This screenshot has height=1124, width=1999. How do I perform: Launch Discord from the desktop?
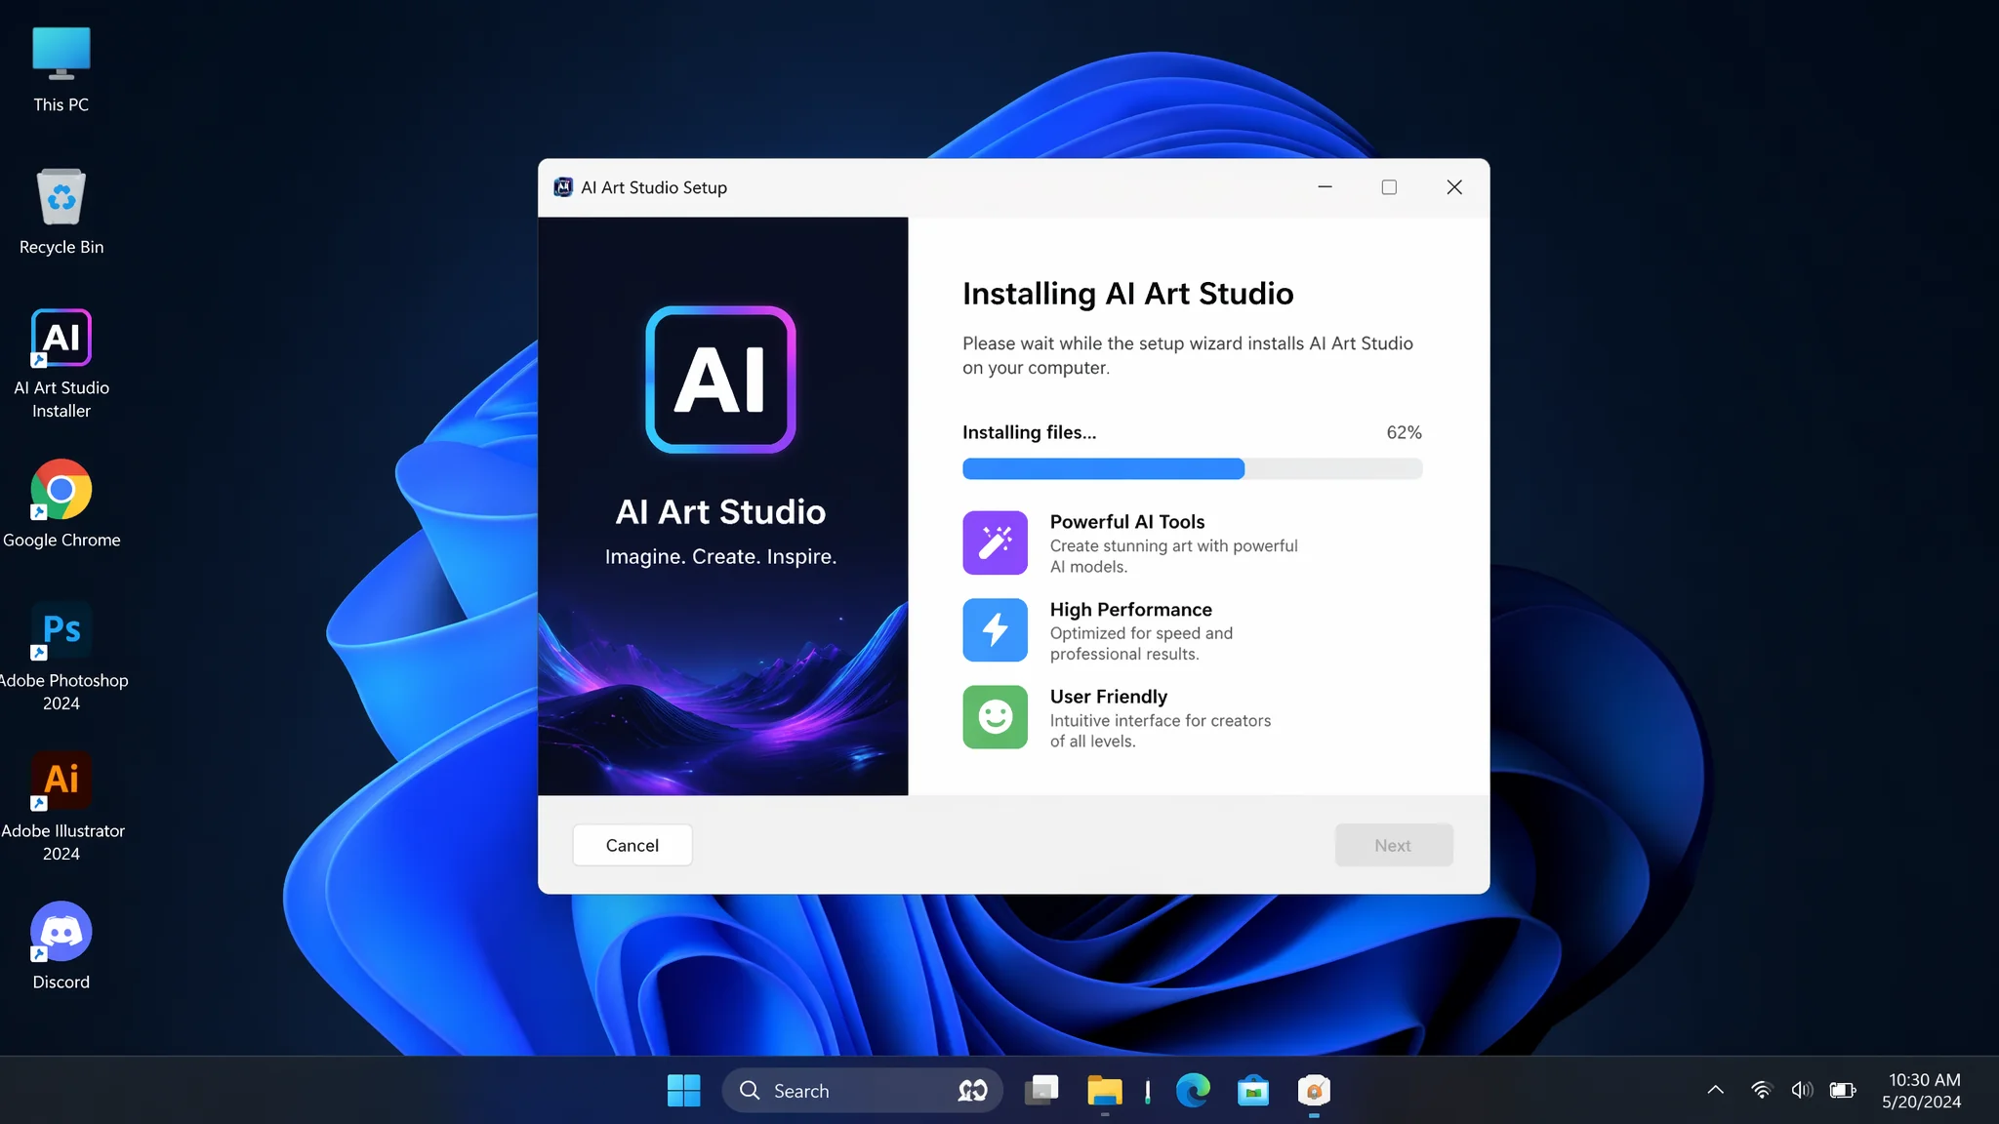point(61,944)
